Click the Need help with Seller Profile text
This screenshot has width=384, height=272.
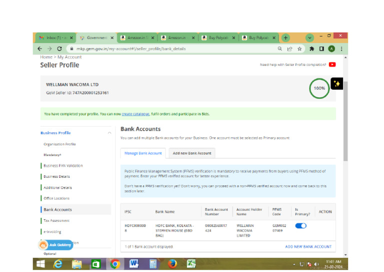coord(293,65)
